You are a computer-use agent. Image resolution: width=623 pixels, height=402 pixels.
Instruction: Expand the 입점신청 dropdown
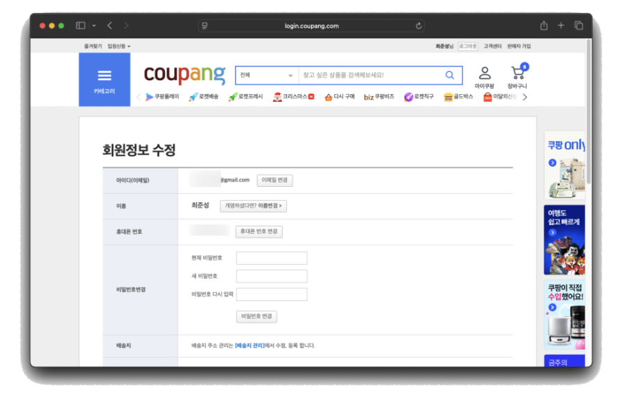[119, 46]
